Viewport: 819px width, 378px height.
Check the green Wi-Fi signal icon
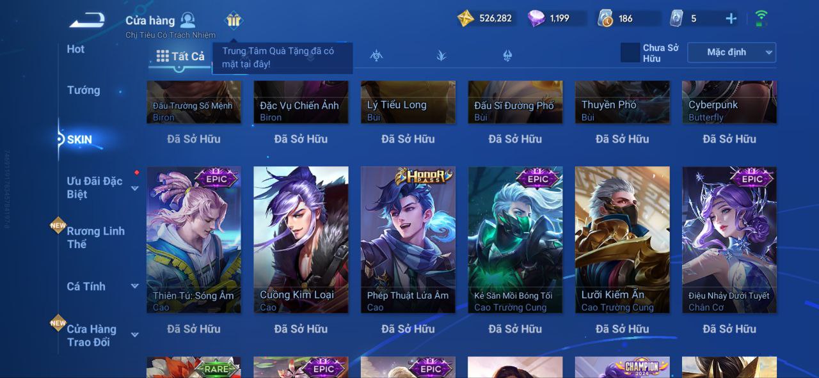(x=761, y=18)
